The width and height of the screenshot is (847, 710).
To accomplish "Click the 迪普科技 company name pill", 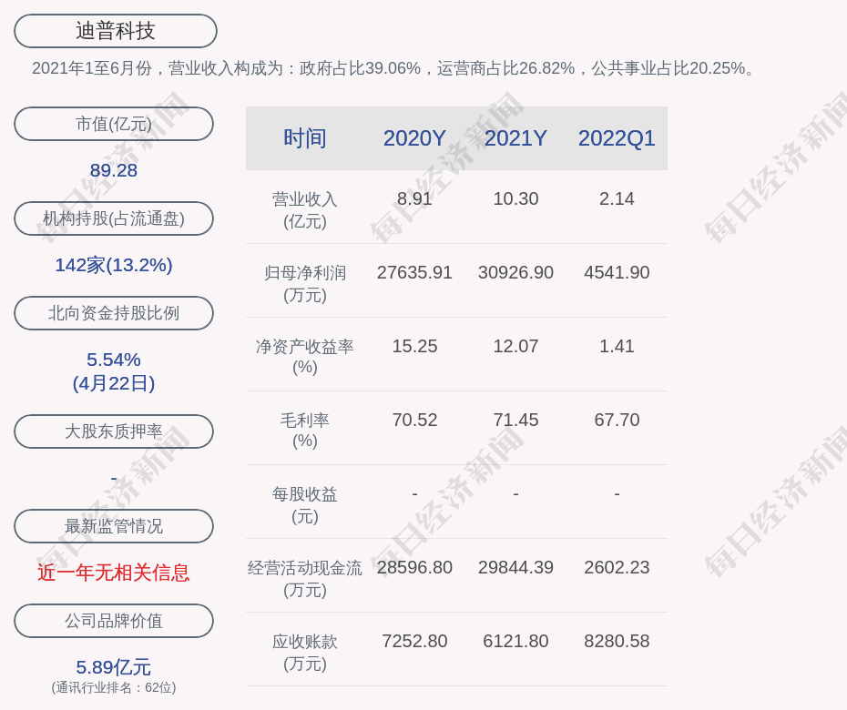I will pos(116,31).
